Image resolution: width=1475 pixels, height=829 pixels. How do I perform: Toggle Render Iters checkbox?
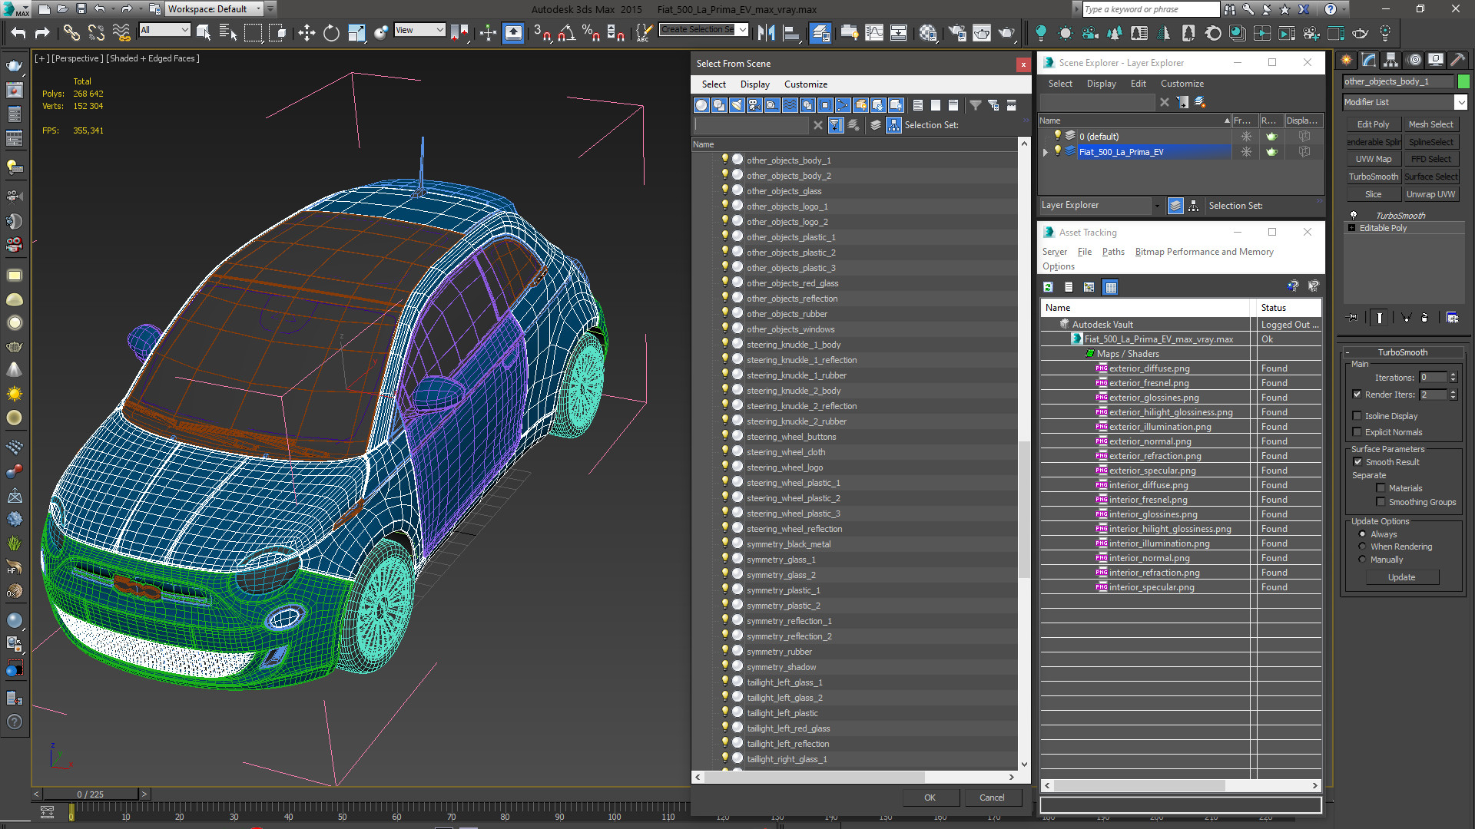[x=1357, y=395]
